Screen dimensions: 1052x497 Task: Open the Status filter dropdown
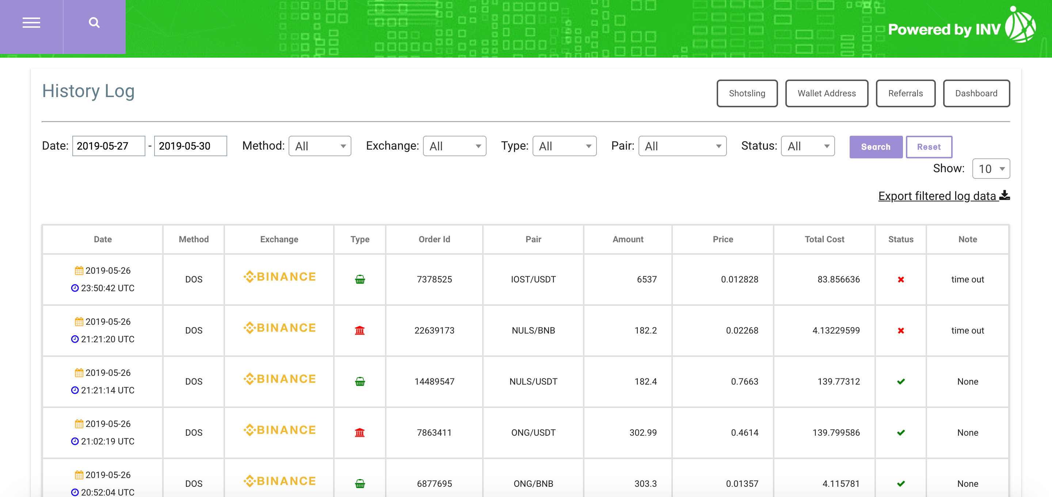[x=808, y=146]
